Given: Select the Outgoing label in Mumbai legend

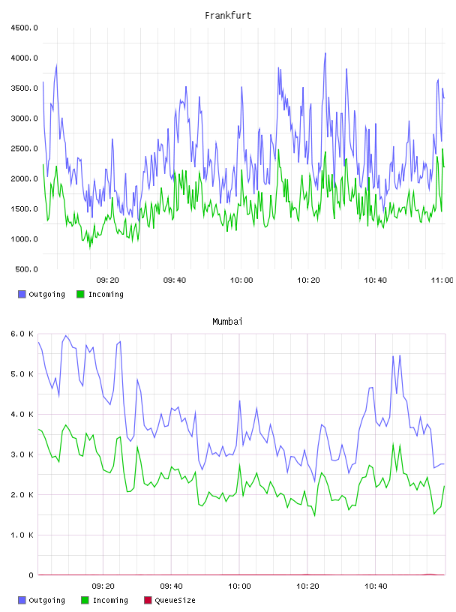Looking at the screenshot, I should [x=46, y=600].
